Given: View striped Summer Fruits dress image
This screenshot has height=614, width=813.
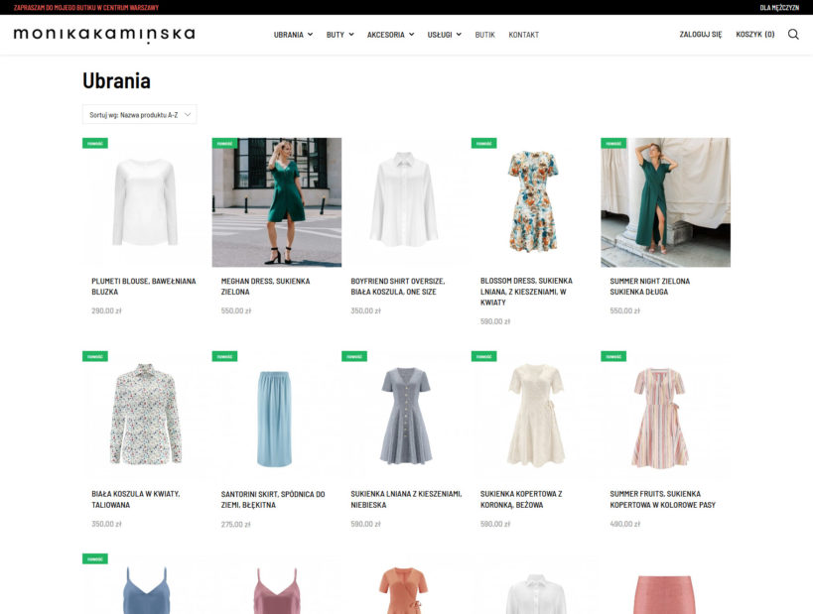Looking at the screenshot, I should [x=666, y=416].
